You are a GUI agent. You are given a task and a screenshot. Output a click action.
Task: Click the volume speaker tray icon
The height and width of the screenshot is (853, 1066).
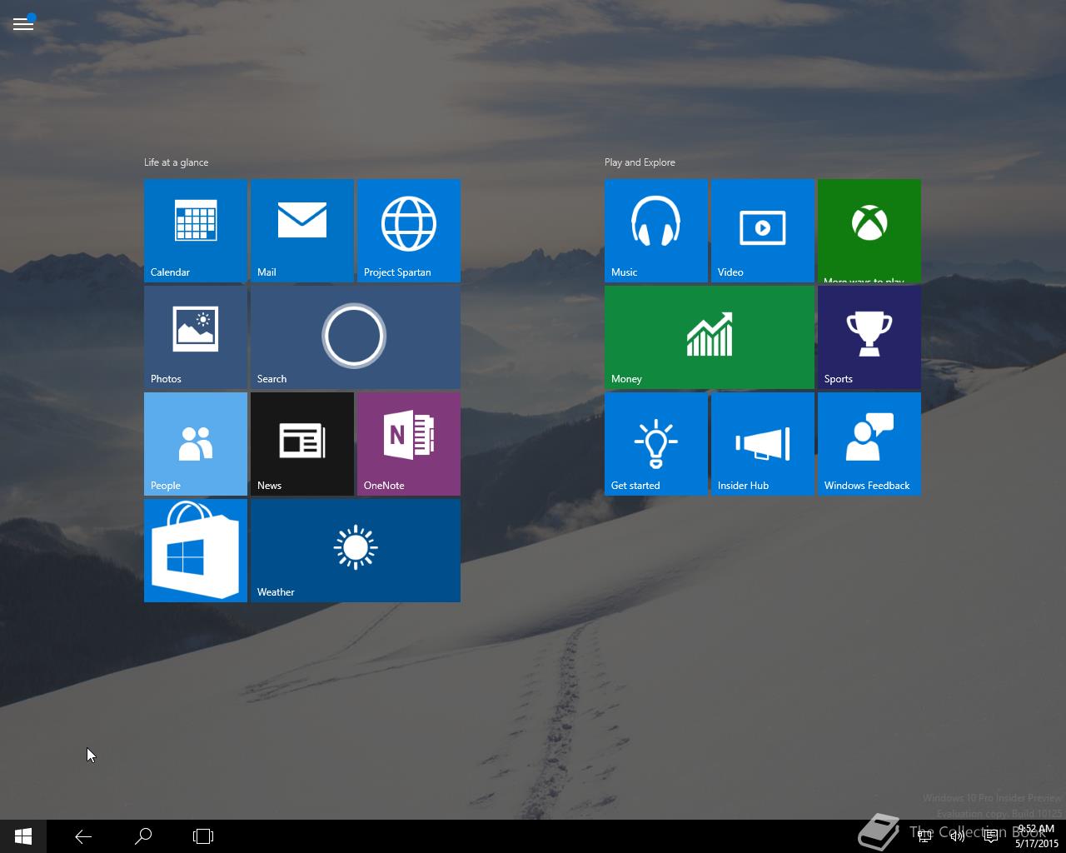pos(958,836)
